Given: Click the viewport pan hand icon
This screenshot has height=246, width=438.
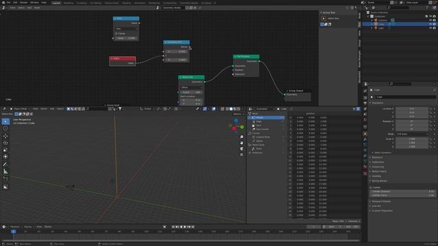Looking at the screenshot, I should pos(242,143).
